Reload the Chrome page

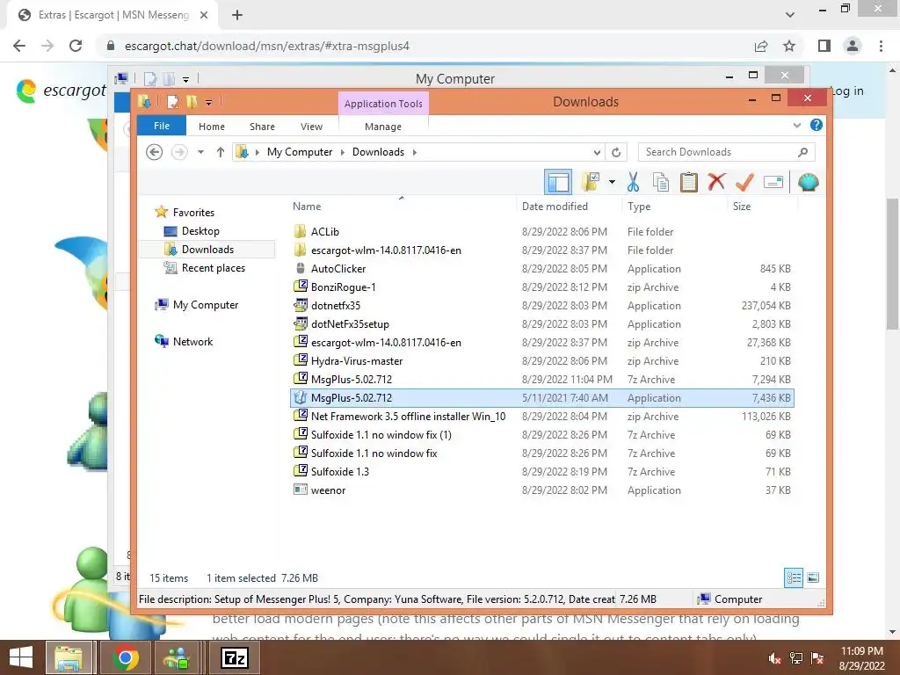tap(76, 46)
